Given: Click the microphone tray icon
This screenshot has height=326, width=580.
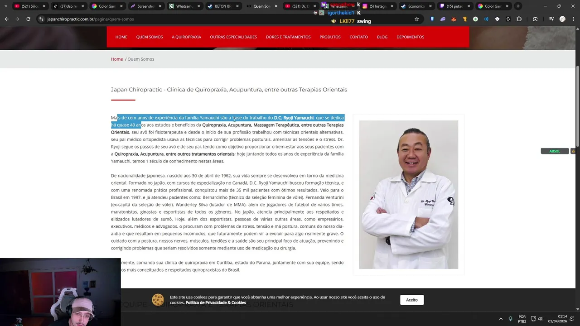Looking at the screenshot, I should click(x=511, y=319).
